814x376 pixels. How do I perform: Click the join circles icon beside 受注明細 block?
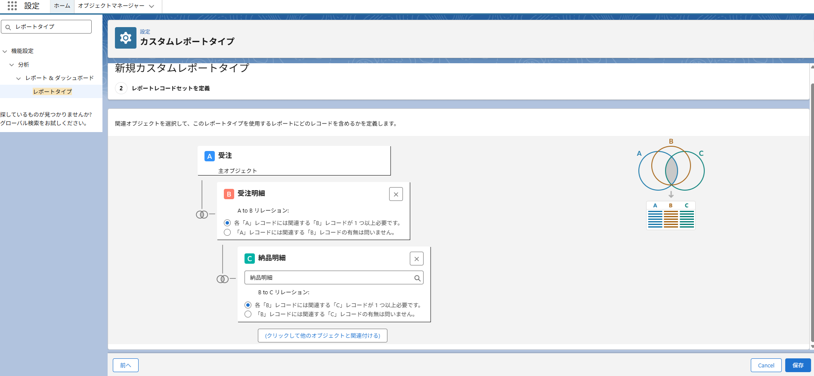[202, 214]
